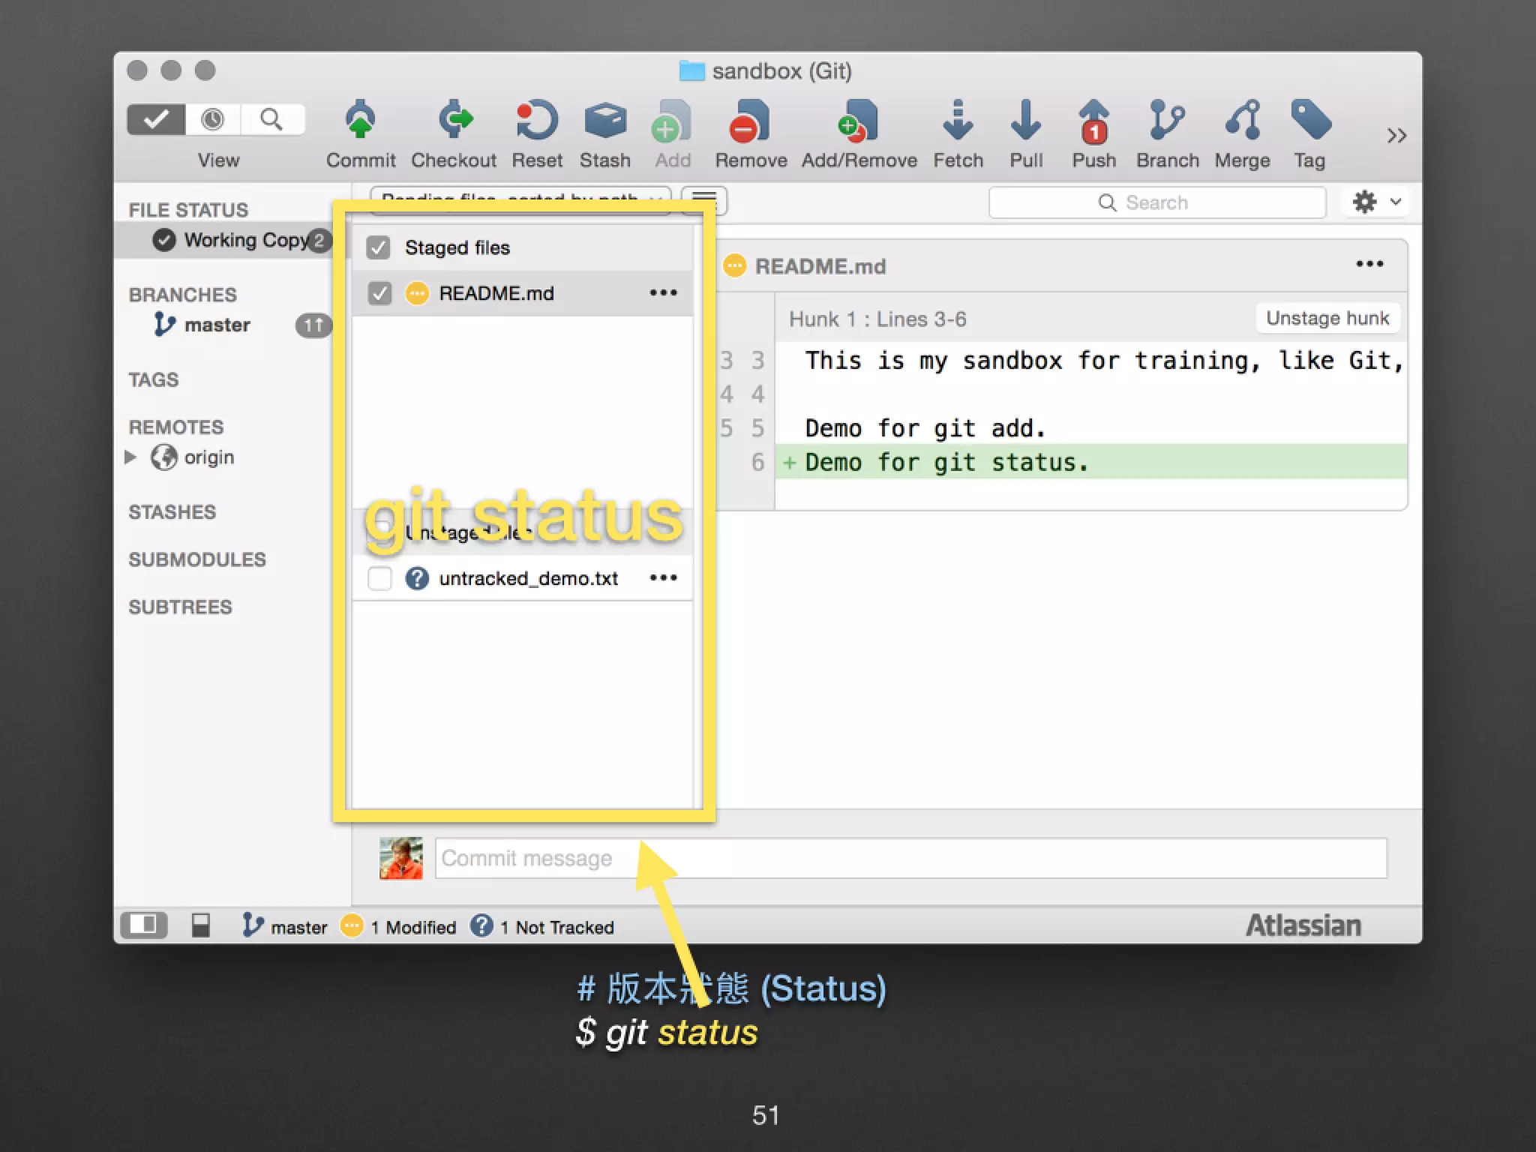The height and width of the screenshot is (1152, 1536).
Task: Click the Tag toolbar icon
Action: tap(1309, 121)
